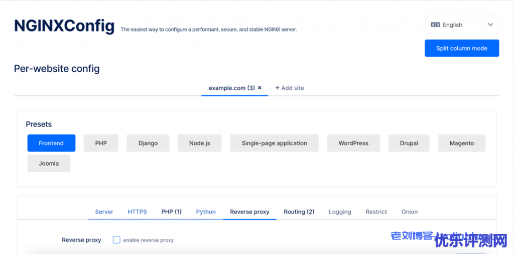The image size is (514, 254).
Task: Choose the PHP preset
Action: click(101, 143)
